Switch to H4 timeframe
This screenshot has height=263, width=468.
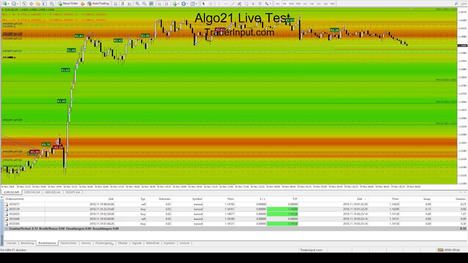click(312, 4)
